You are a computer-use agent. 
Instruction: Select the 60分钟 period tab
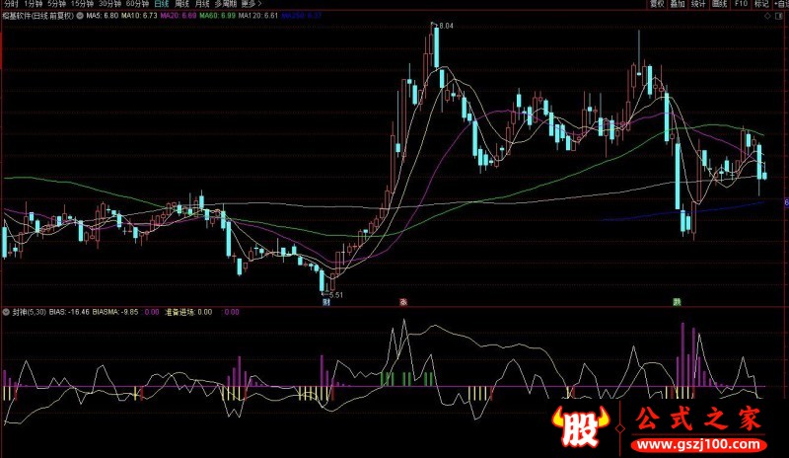137,4
